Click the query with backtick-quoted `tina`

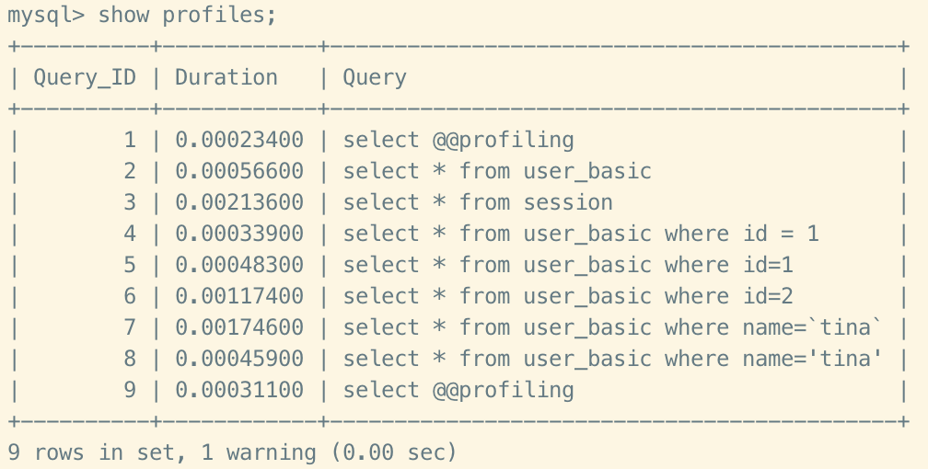coord(612,328)
